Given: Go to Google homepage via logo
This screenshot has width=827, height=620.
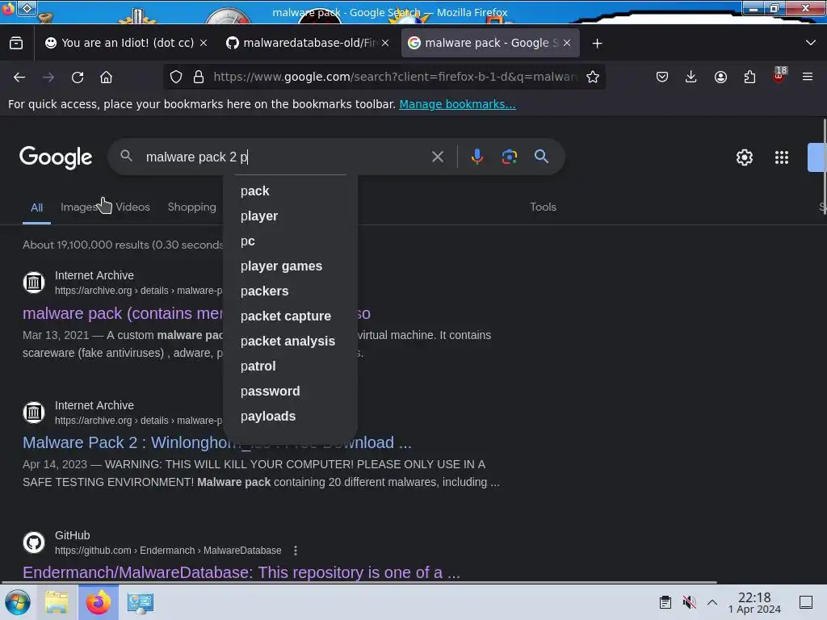Looking at the screenshot, I should 56,157.
